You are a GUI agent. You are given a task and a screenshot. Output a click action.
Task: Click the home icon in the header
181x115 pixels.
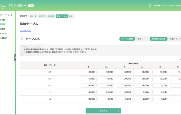pyautogui.click(x=150, y=5)
